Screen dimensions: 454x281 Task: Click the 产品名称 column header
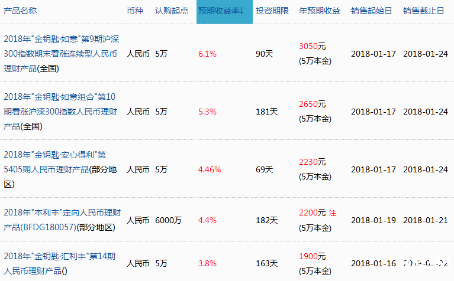pos(20,11)
